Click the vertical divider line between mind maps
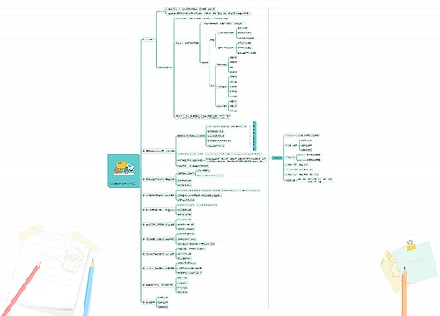This screenshot has width=440, height=316. [x=268, y=158]
